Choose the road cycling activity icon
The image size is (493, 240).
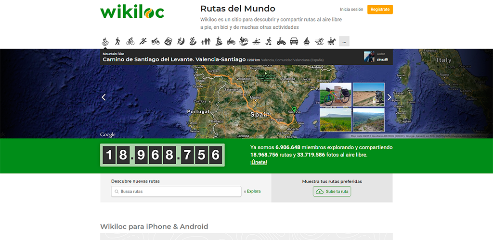coord(130,41)
